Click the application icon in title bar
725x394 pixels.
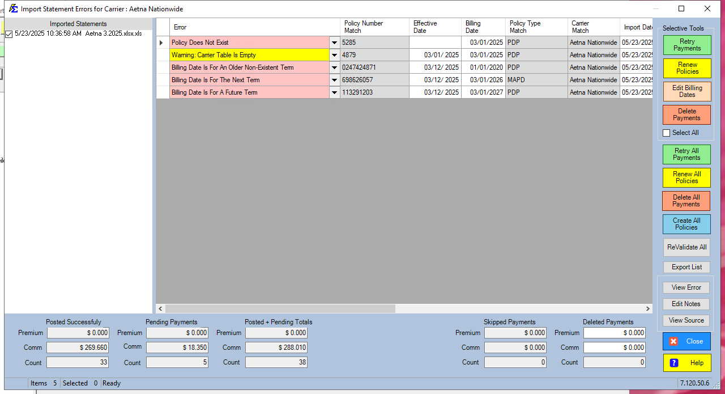13,9
